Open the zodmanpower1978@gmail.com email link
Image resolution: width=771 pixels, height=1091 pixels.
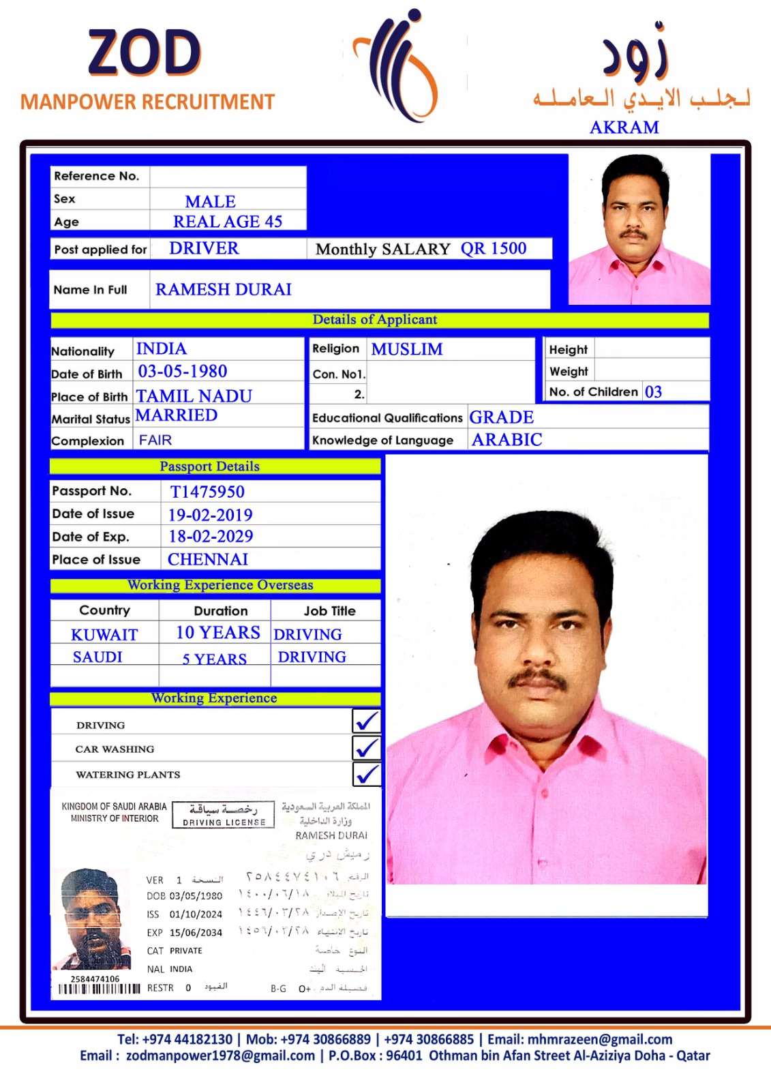tap(220, 1056)
